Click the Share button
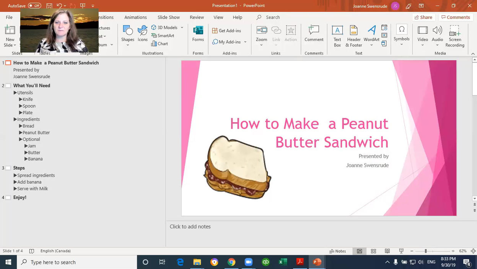 click(x=423, y=17)
